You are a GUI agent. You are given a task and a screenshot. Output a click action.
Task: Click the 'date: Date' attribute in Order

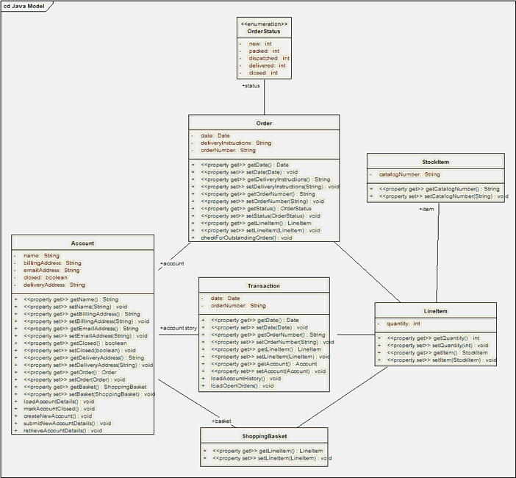215,135
